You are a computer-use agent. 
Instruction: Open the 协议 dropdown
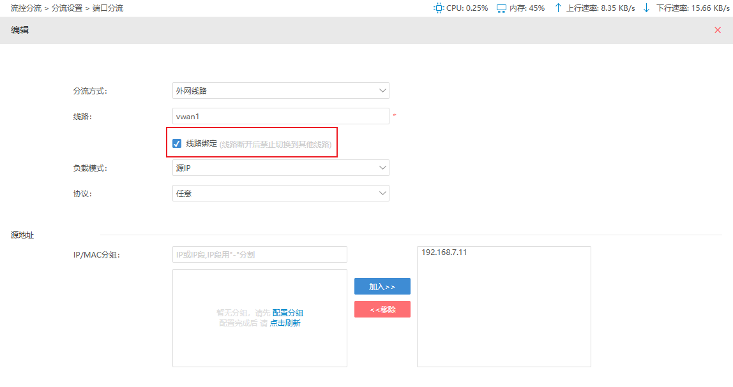pyautogui.click(x=280, y=193)
